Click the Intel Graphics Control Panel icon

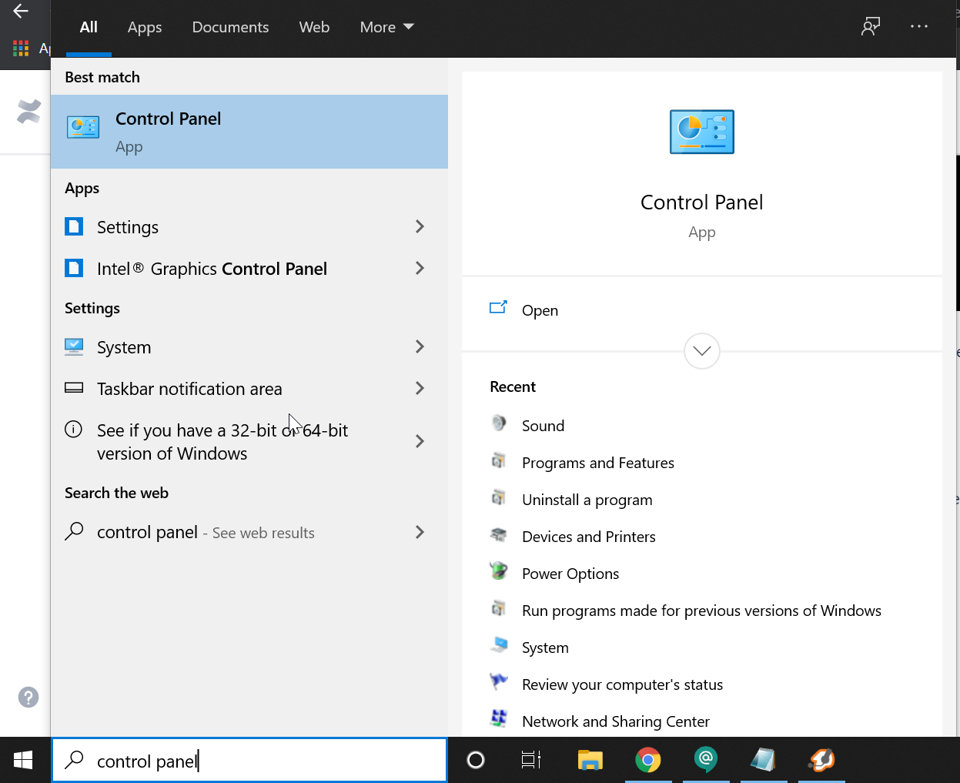point(74,268)
